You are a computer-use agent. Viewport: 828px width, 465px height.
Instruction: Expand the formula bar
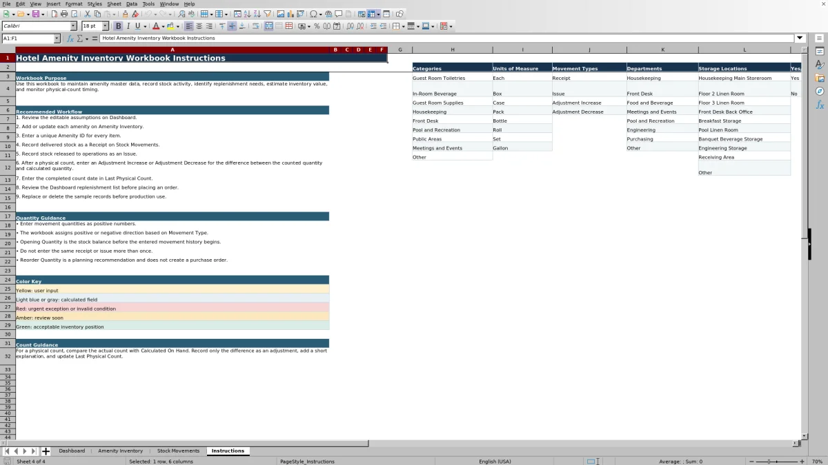pyautogui.click(x=800, y=38)
